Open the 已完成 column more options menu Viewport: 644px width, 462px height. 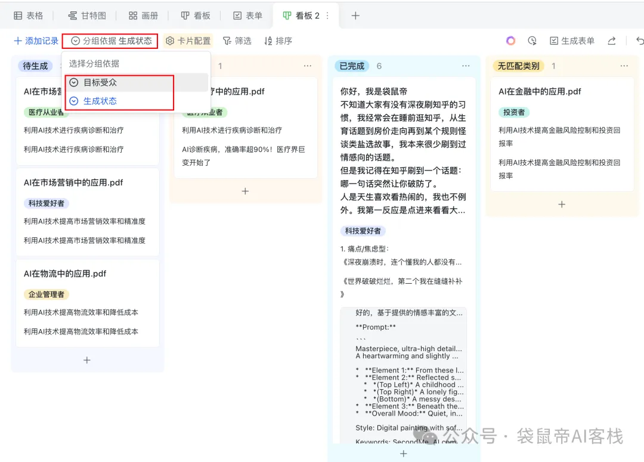[465, 66]
